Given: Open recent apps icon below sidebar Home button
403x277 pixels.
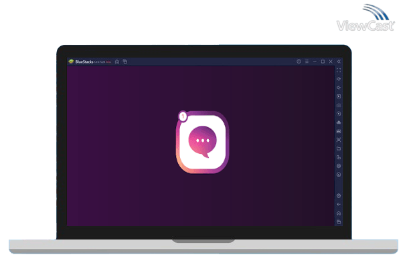Looking at the screenshot, I should click(x=339, y=222).
